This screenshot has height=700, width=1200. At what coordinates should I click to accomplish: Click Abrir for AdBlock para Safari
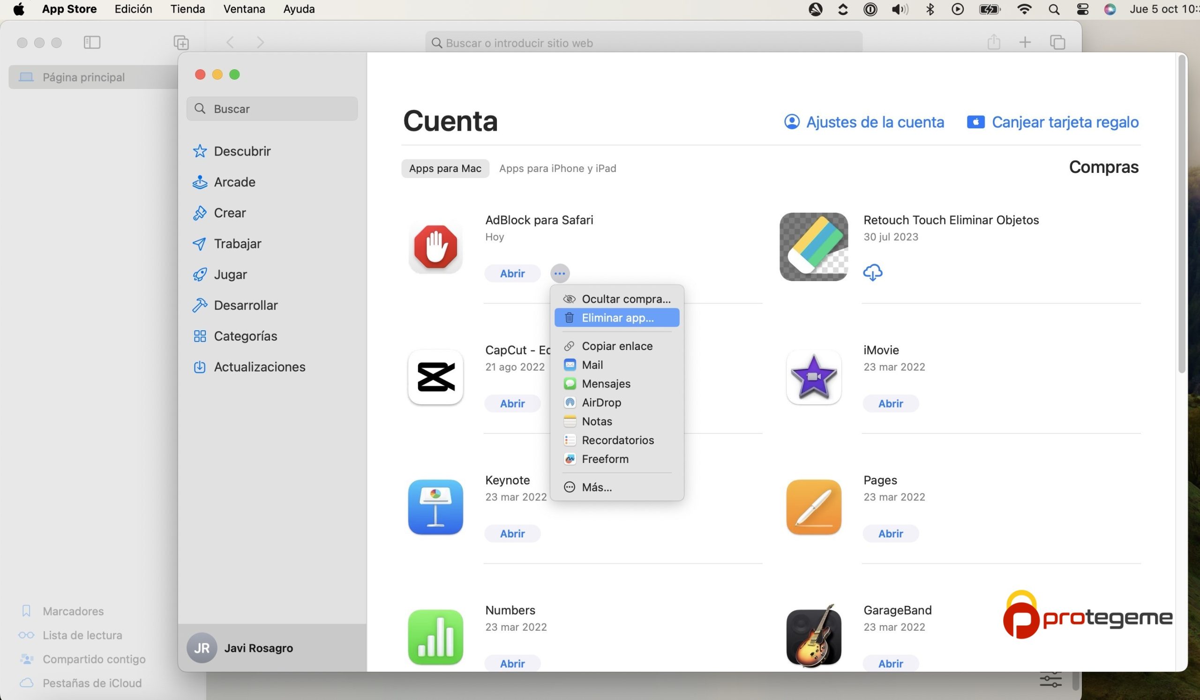click(x=512, y=273)
